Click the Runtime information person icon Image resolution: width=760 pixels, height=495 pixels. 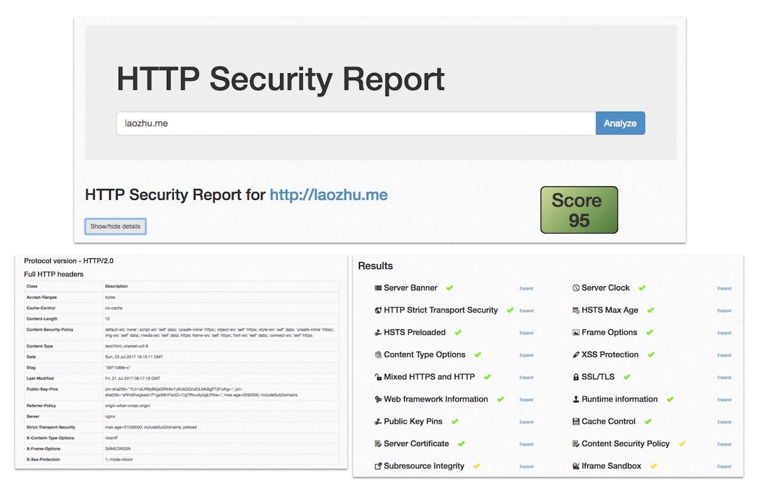575,399
